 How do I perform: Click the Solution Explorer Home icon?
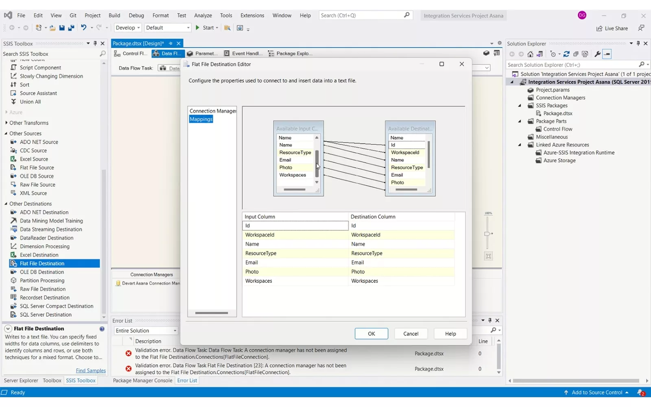pyautogui.click(x=530, y=54)
